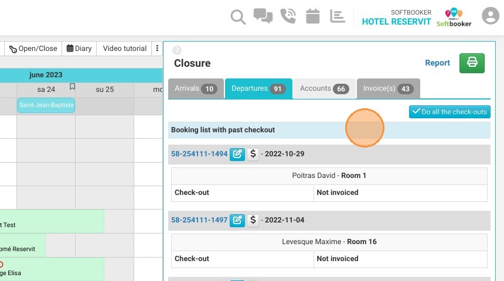Select the su 25 date header
The image size is (504, 281).
[x=105, y=90]
